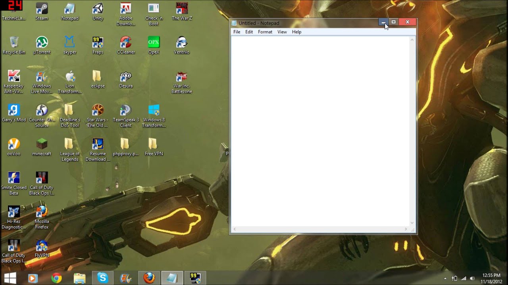Select the skyper desktop icon
Screen dimensions: 508x285
pos(70,46)
